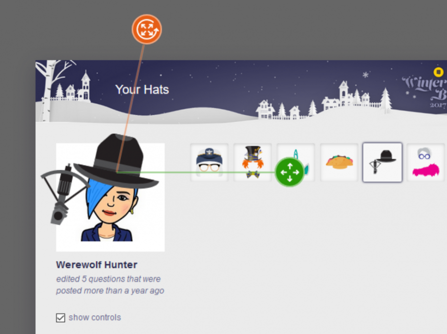
Task: Choose the mad hatter top hat
Action: coord(253,163)
